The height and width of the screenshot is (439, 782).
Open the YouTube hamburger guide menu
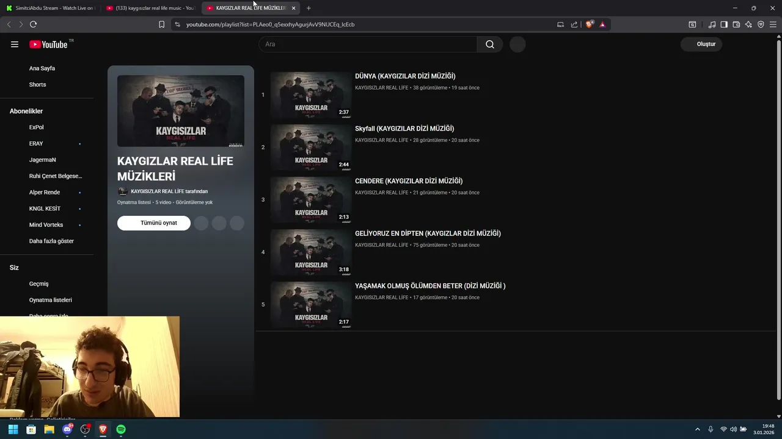[x=15, y=45]
